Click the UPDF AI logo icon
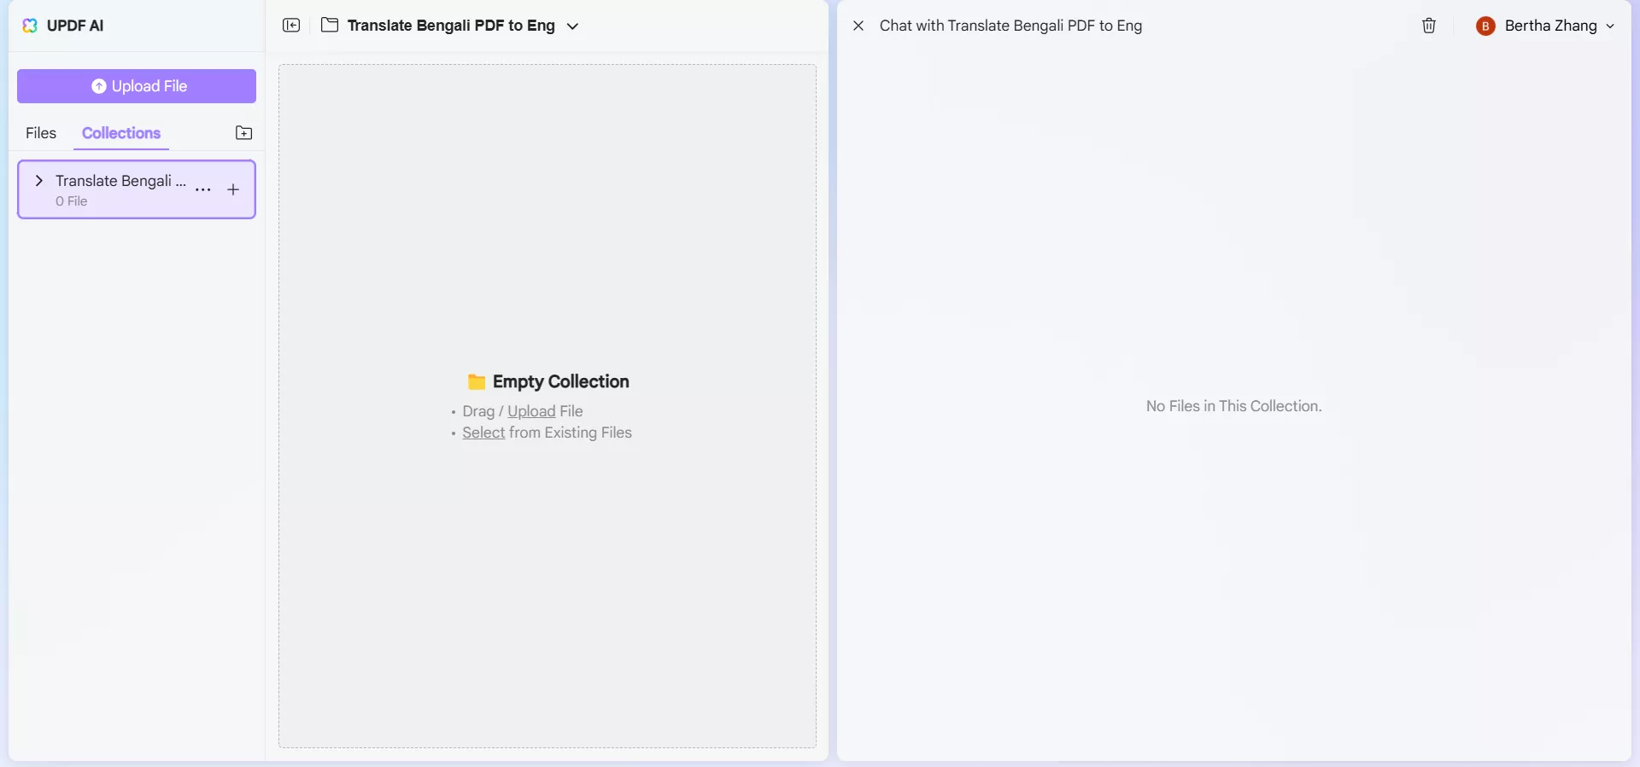The width and height of the screenshot is (1640, 767). coord(30,26)
